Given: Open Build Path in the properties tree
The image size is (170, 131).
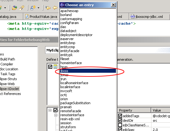Looking at the screenshot, I should click(8, 59).
